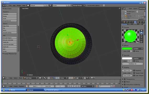The height and width of the screenshot is (94, 149).
Task: Open the Modifiers wrench properties tab
Action: tap(130, 22)
